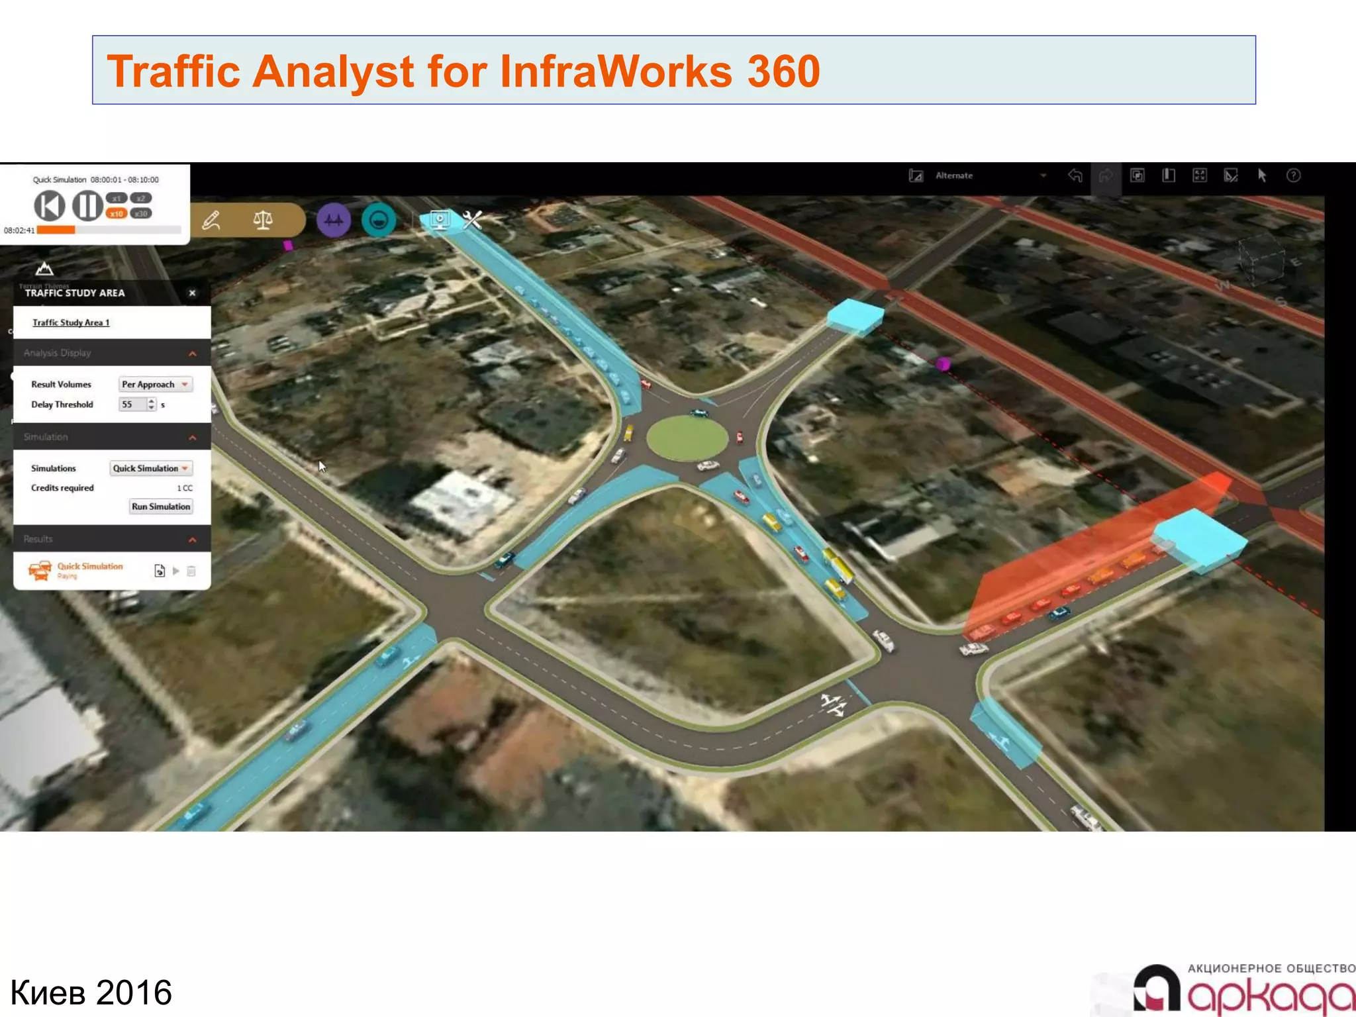Set the playback speed to x1
This screenshot has width=1356, height=1017.
[x=117, y=198]
